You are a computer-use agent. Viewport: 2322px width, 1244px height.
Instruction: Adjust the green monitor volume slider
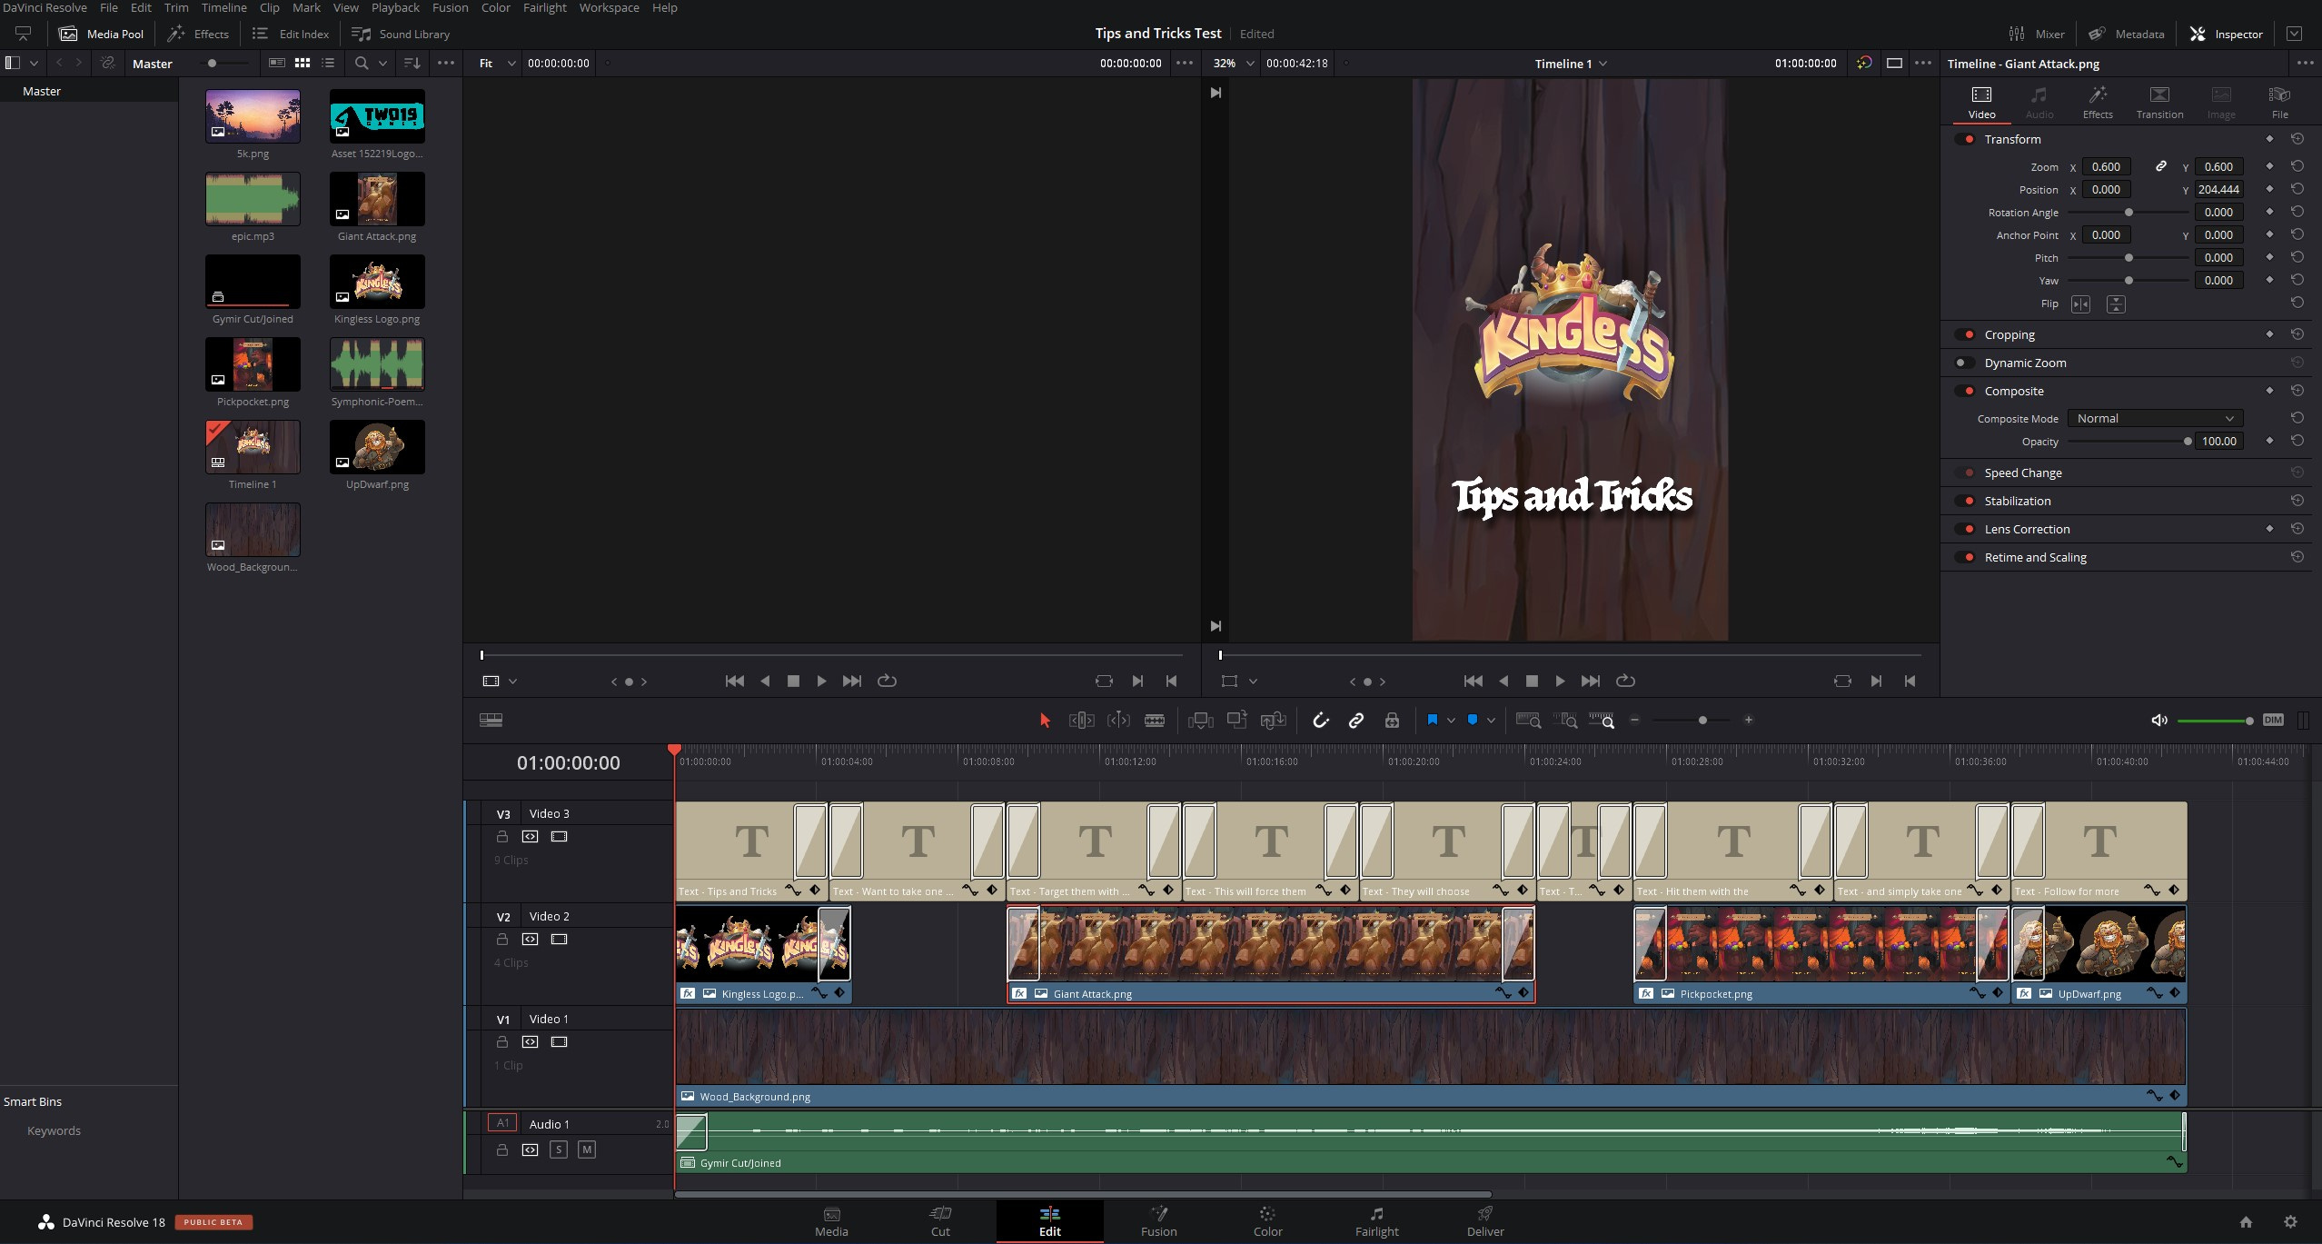click(x=2215, y=721)
